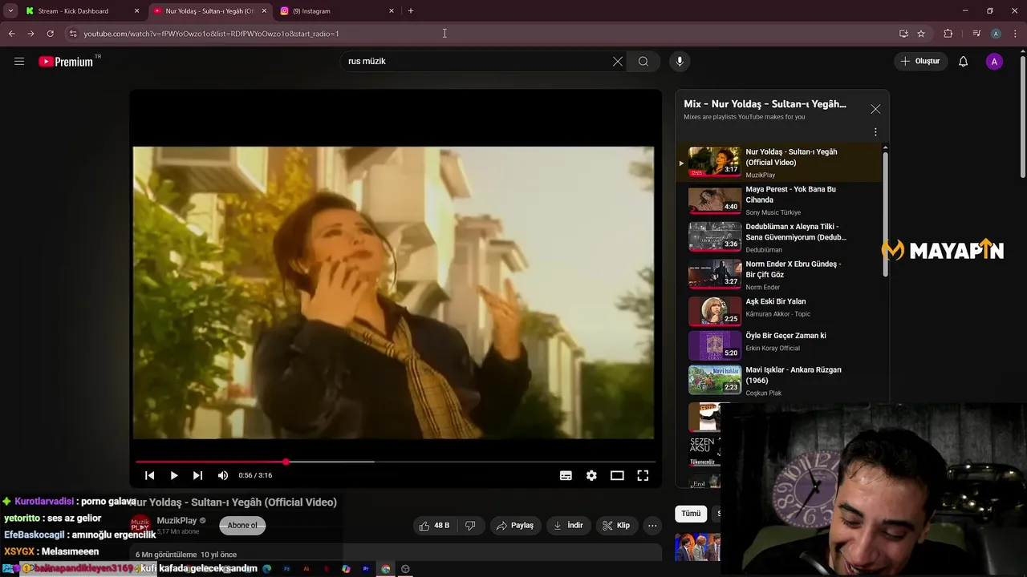Viewport: 1027px width, 577px height.
Task: Close the Kick Dashboard tab
Action: click(x=136, y=11)
